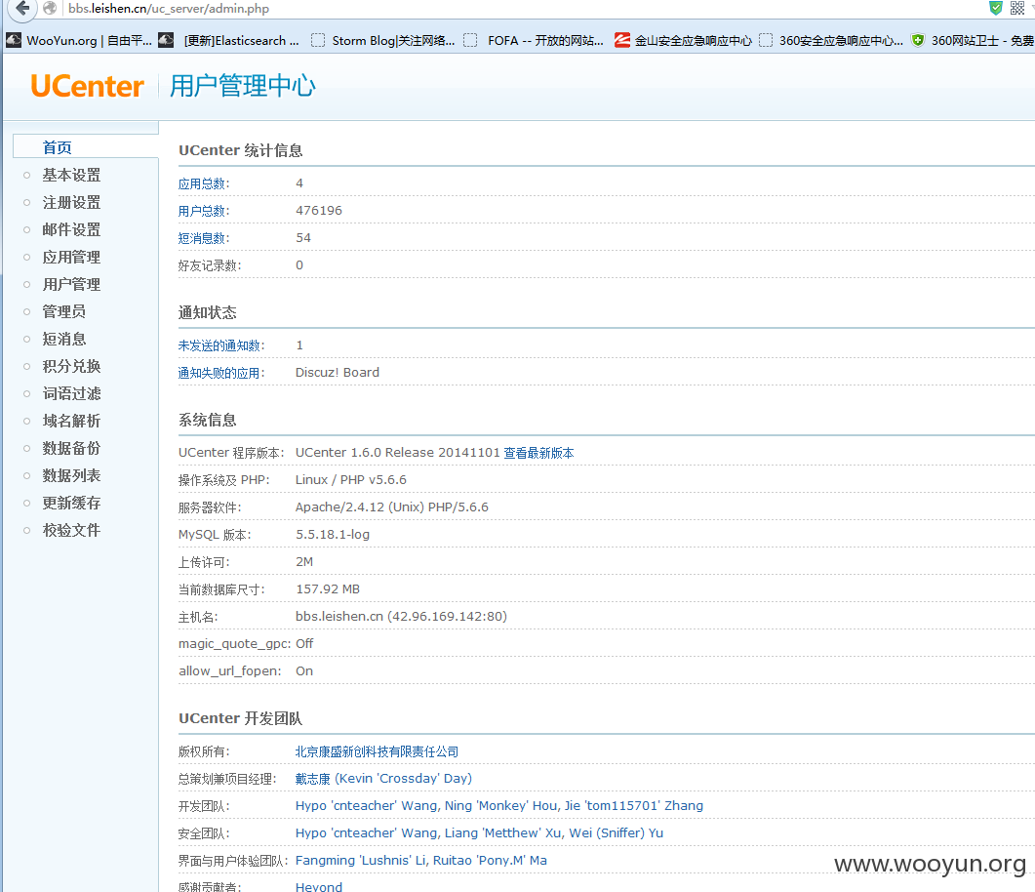Open 邮件设置 in the sidebar
Viewport: 1035px width, 892px height.
[x=71, y=229]
